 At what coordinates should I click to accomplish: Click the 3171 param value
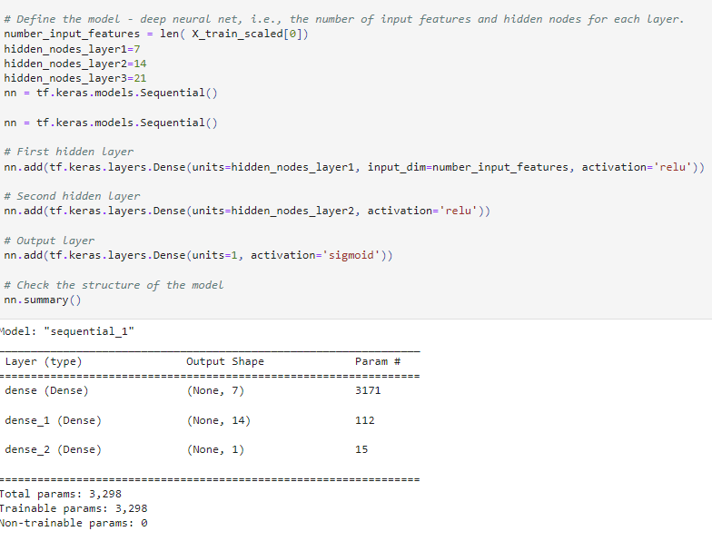[368, 390]
